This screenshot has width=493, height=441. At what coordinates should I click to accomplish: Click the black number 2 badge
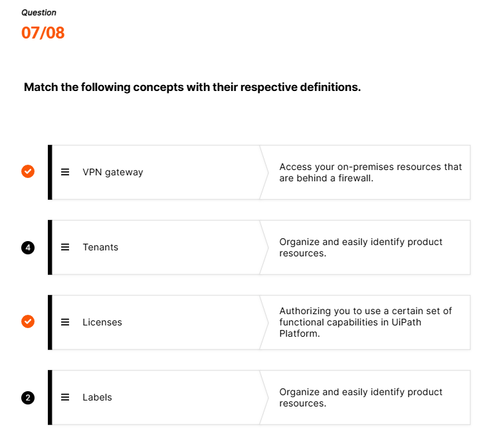(28, 398)
